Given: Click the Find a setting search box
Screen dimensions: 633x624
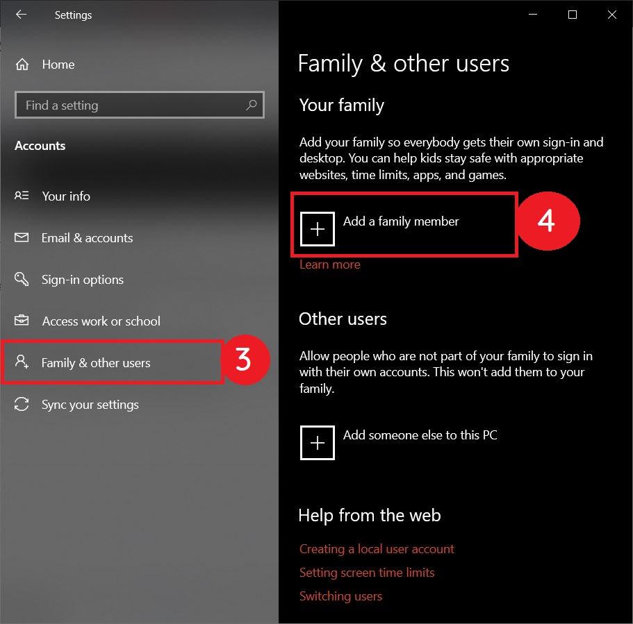Looking at the screenshot, I should (140, 106).
